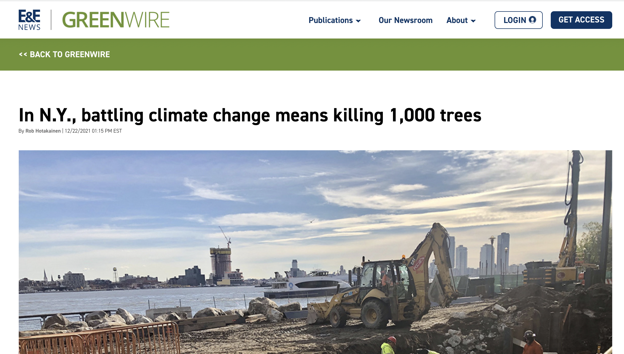
Task: Expand the Publications dropdown arrow
Action: click(359, 21)
